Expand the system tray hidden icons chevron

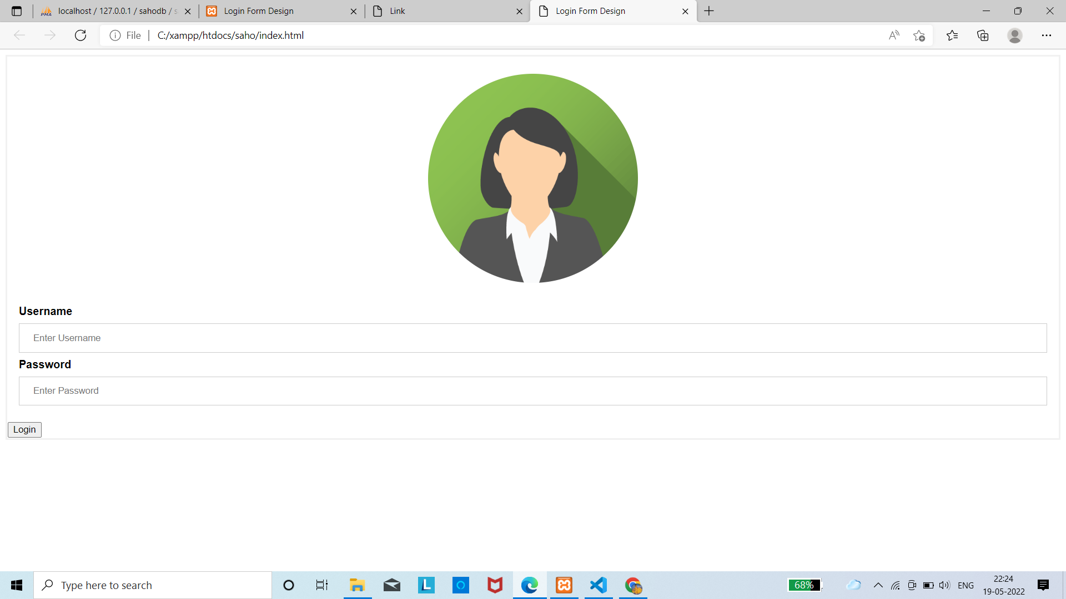click(x=878, y=585)
